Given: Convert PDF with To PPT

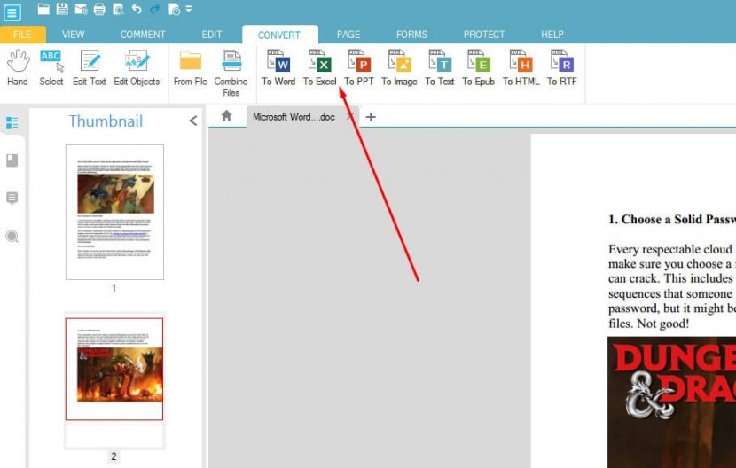Looking at the screenshot, I should (x=359, y=68).
